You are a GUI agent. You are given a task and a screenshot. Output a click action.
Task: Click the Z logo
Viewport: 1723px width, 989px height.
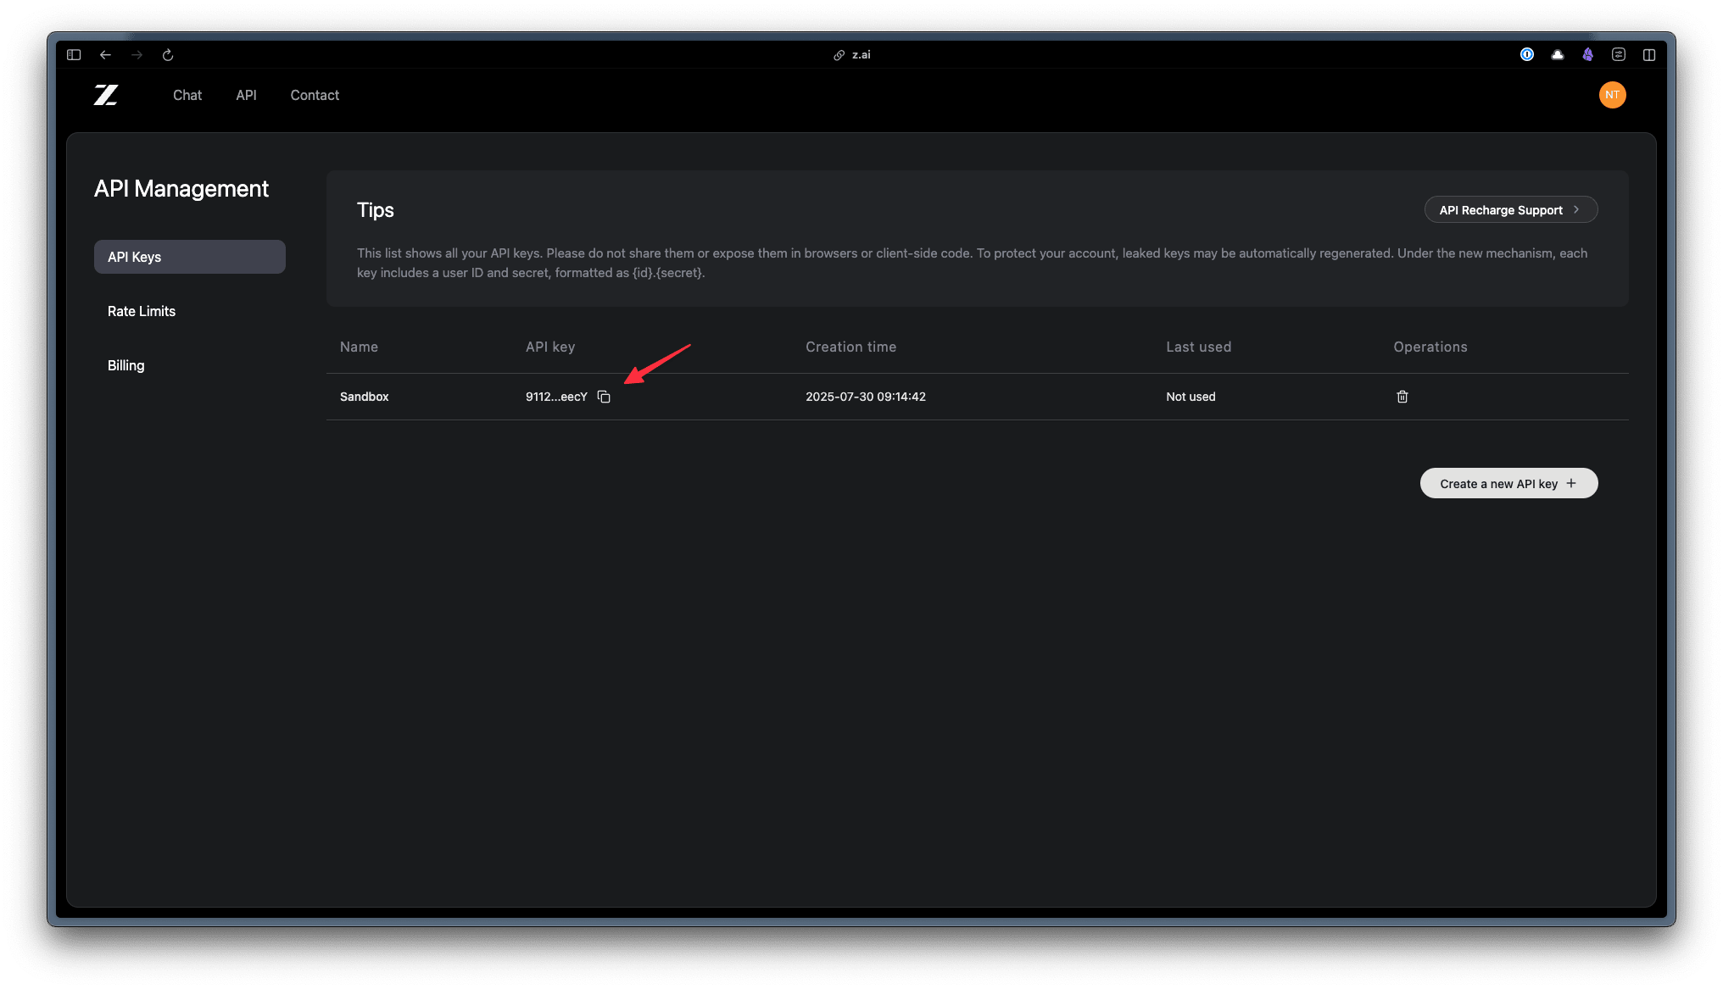point(106,95)
